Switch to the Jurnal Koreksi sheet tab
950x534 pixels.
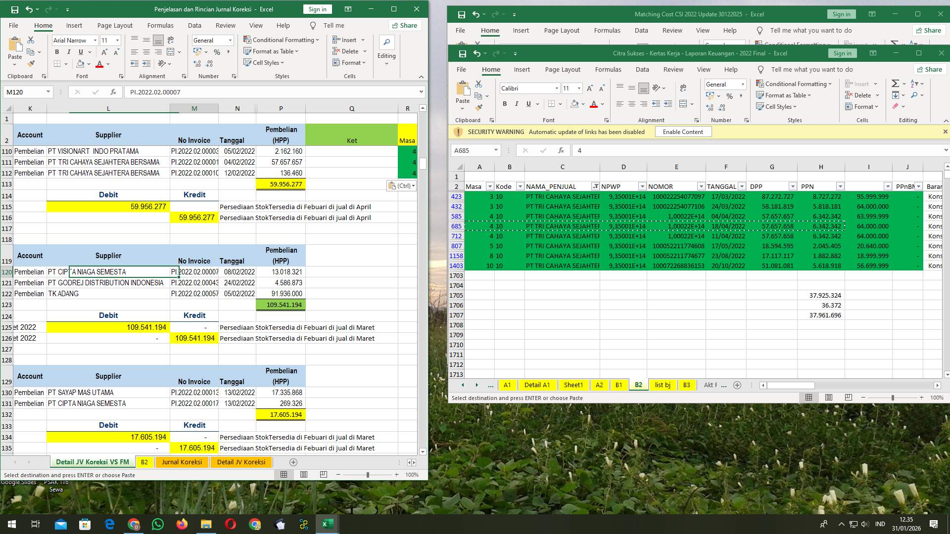(182, 462)
